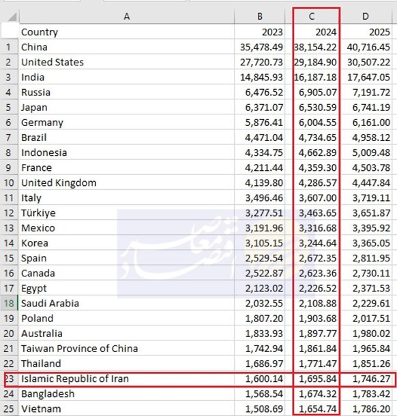Select column D header
397x416 pixels.
click(x=366, y=16)
